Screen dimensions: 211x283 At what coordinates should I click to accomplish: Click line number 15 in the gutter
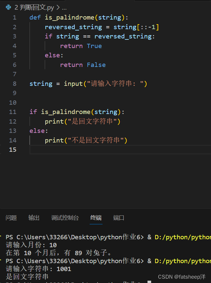[13, 150]
